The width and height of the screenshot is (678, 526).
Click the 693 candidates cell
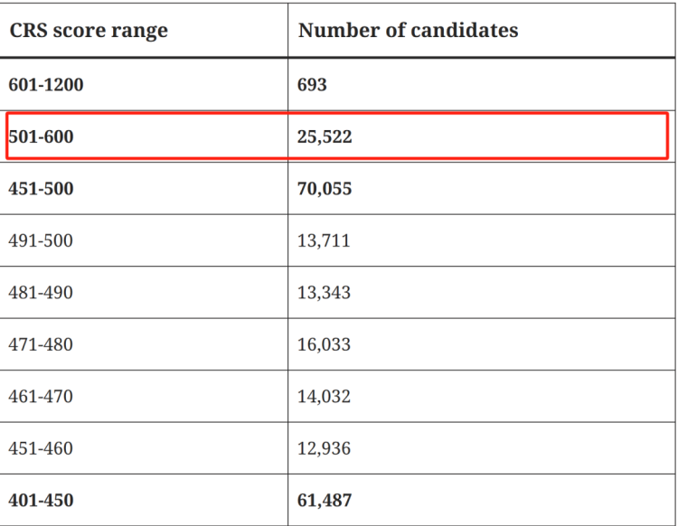tap(312, 85)
